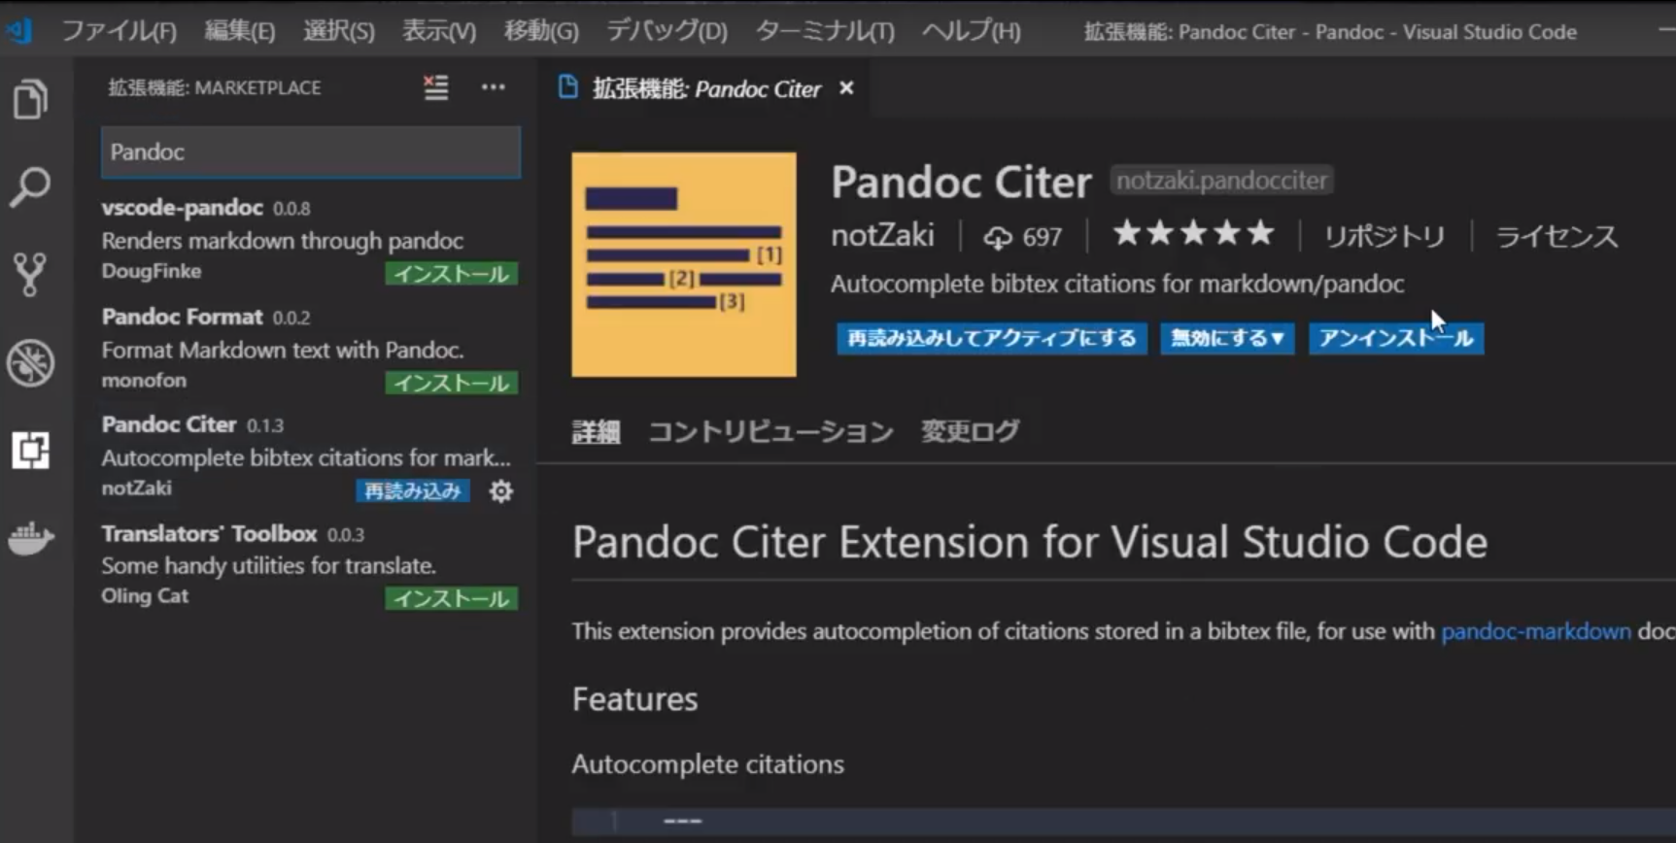Image resolution: width=1676 pixels, height=843 pixels.
Task: Install the vscode-pandoc extension
Action: 451,274
